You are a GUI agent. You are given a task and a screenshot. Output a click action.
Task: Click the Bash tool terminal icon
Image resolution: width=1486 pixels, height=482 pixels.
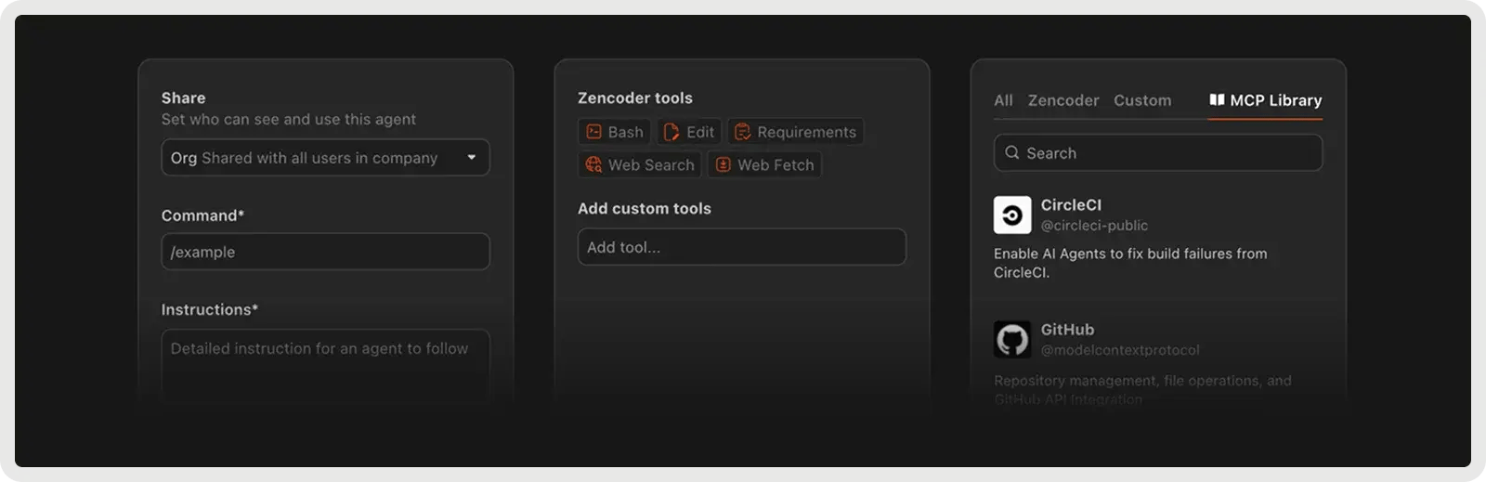click(x=593, y=132)
